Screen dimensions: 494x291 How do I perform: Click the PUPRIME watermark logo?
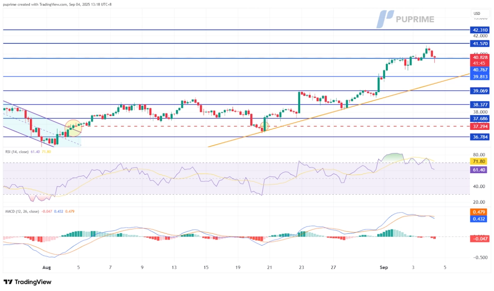click(x=406, y=19)
